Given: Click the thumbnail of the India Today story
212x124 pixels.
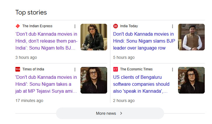Looking at the screenshot, I should click(191, 37).
